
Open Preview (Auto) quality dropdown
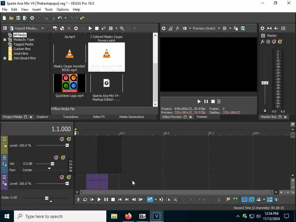point(206,28)
